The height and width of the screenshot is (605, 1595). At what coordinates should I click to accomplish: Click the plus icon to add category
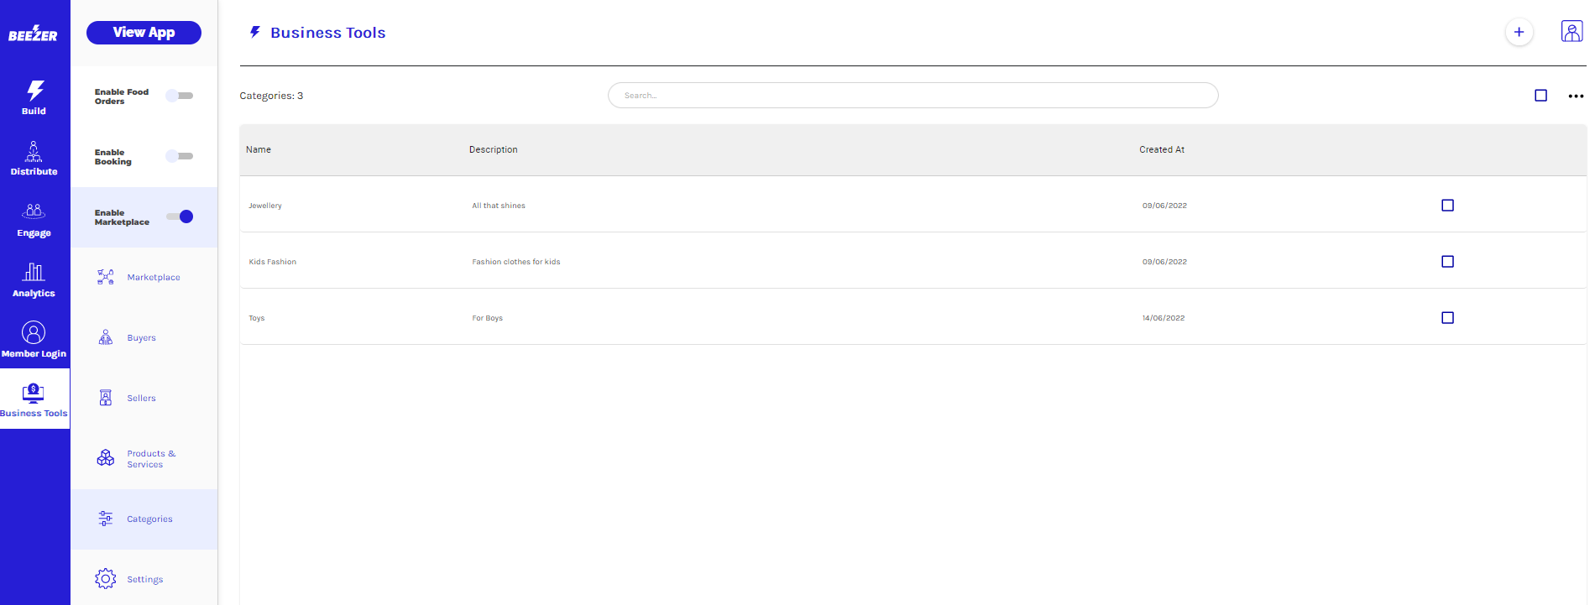[x=1518, y=33]
